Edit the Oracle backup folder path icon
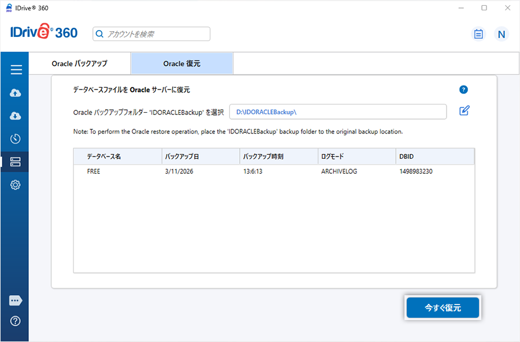 (464, 111)
